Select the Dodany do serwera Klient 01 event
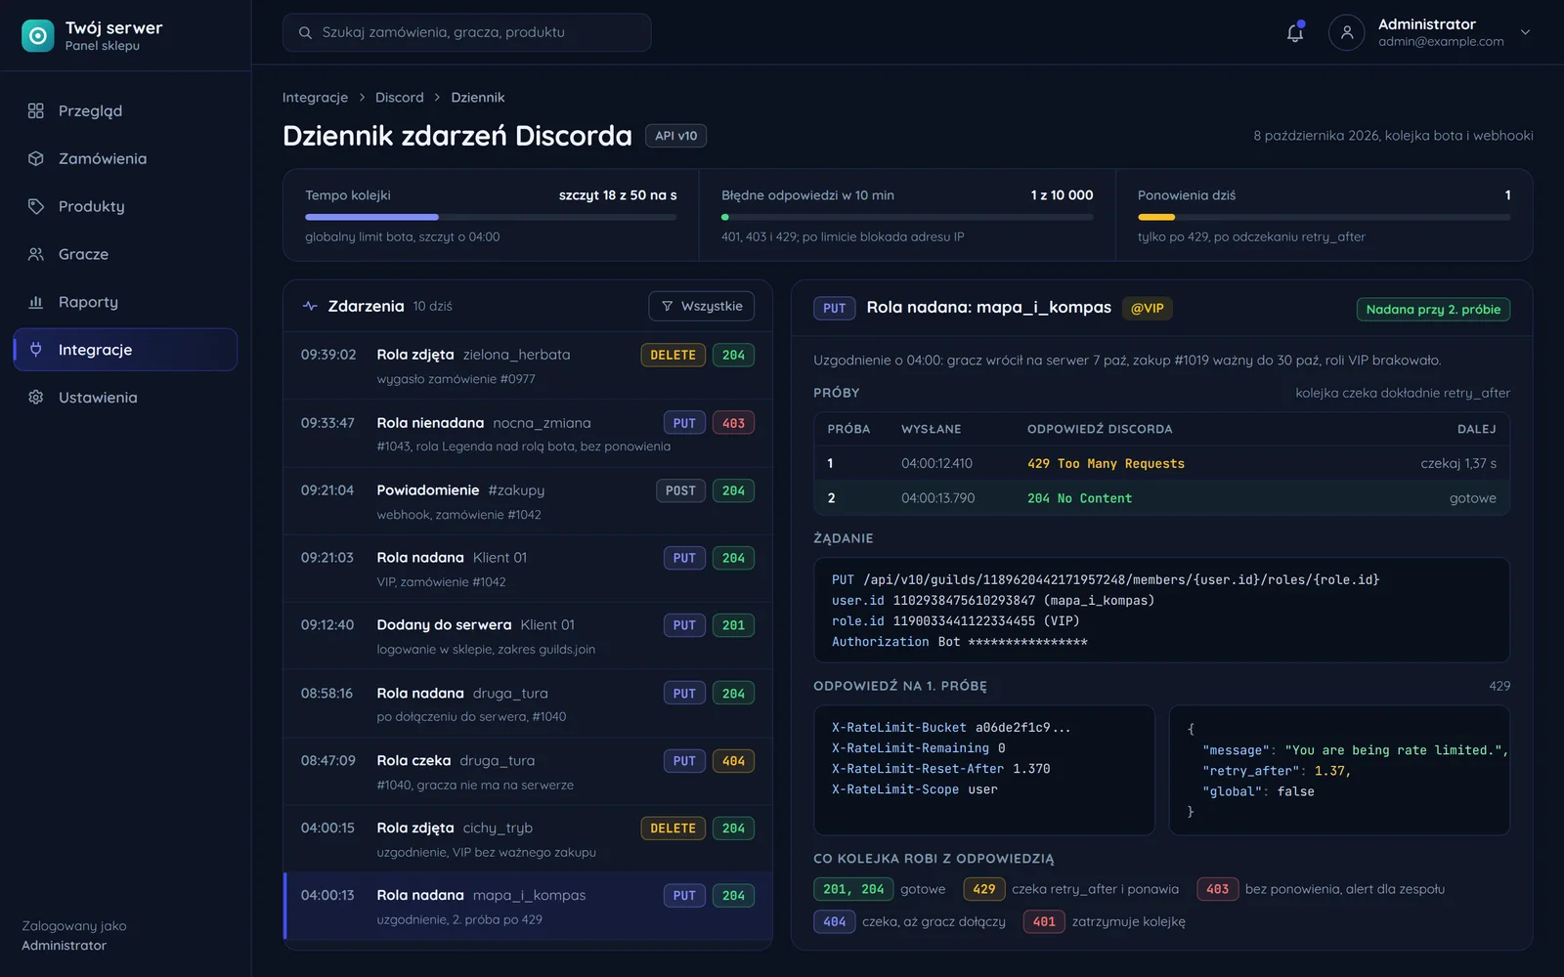1564x977 pixels. (528, 636)
